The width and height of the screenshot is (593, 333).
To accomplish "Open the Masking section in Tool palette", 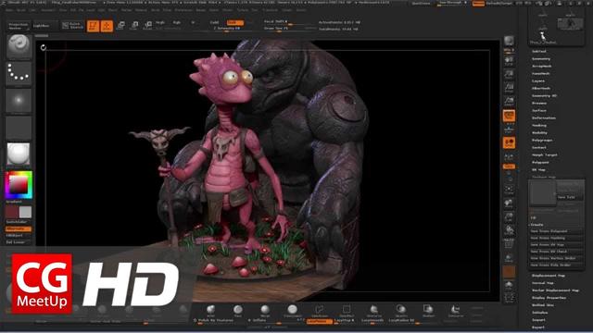I will (x=539, y=126).
